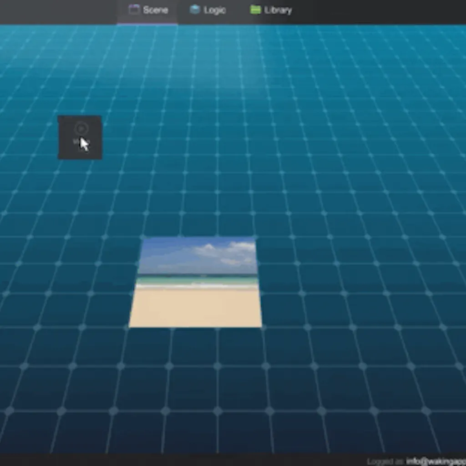Select the beach image plane in the scene
The height and width of the screenshot is (466, 466).
(196, 282)
